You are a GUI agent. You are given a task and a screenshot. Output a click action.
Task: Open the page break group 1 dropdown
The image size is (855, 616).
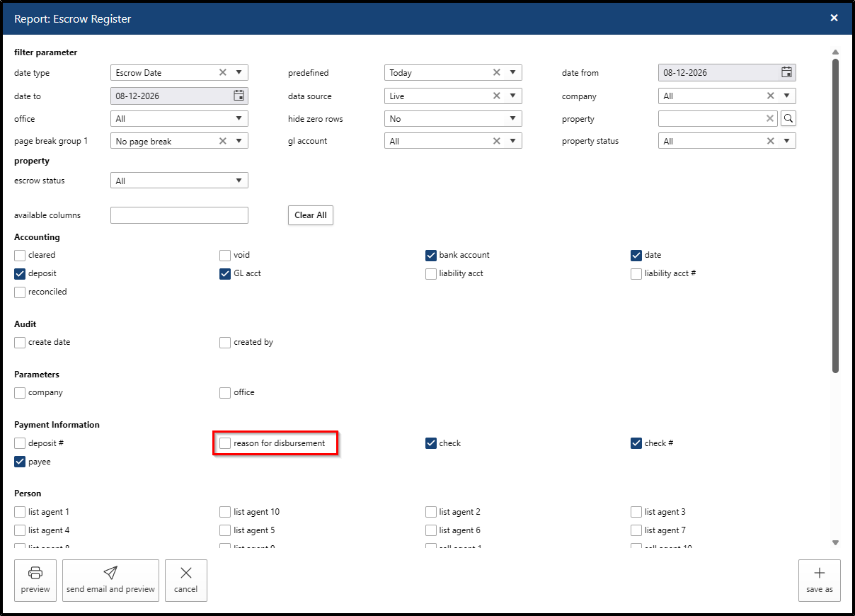[x=239, y=141]
